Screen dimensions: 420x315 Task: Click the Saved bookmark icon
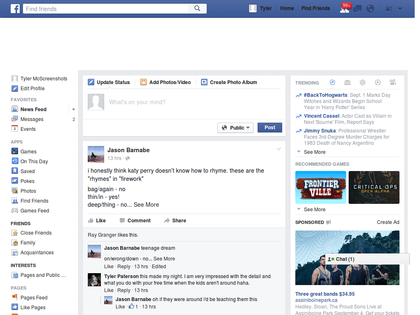pos(15,171)
